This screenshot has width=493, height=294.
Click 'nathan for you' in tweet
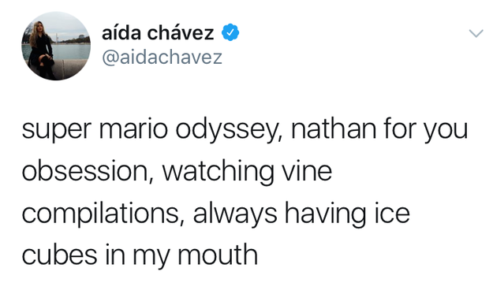[x=379, y=129]
